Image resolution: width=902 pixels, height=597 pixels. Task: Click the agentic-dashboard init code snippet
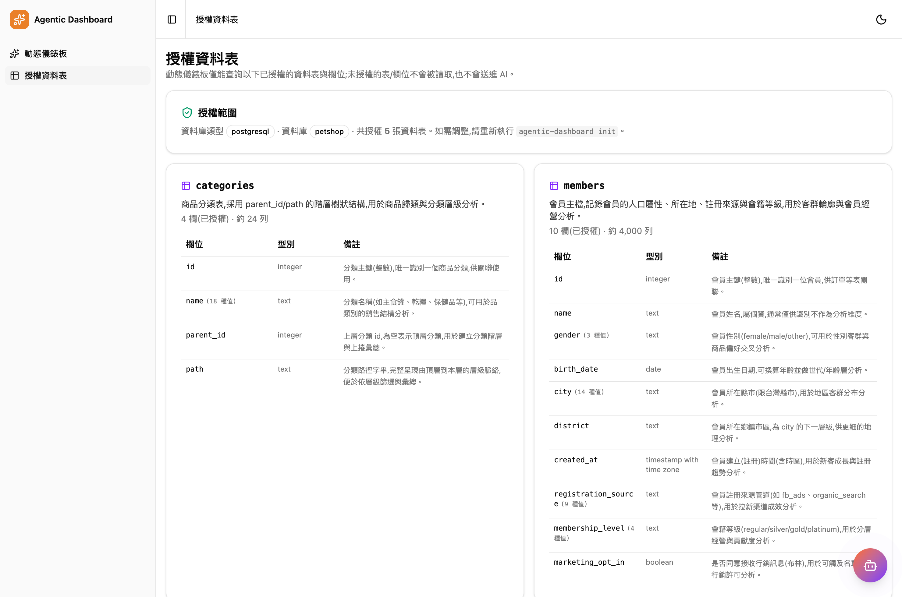click(567, 131)
